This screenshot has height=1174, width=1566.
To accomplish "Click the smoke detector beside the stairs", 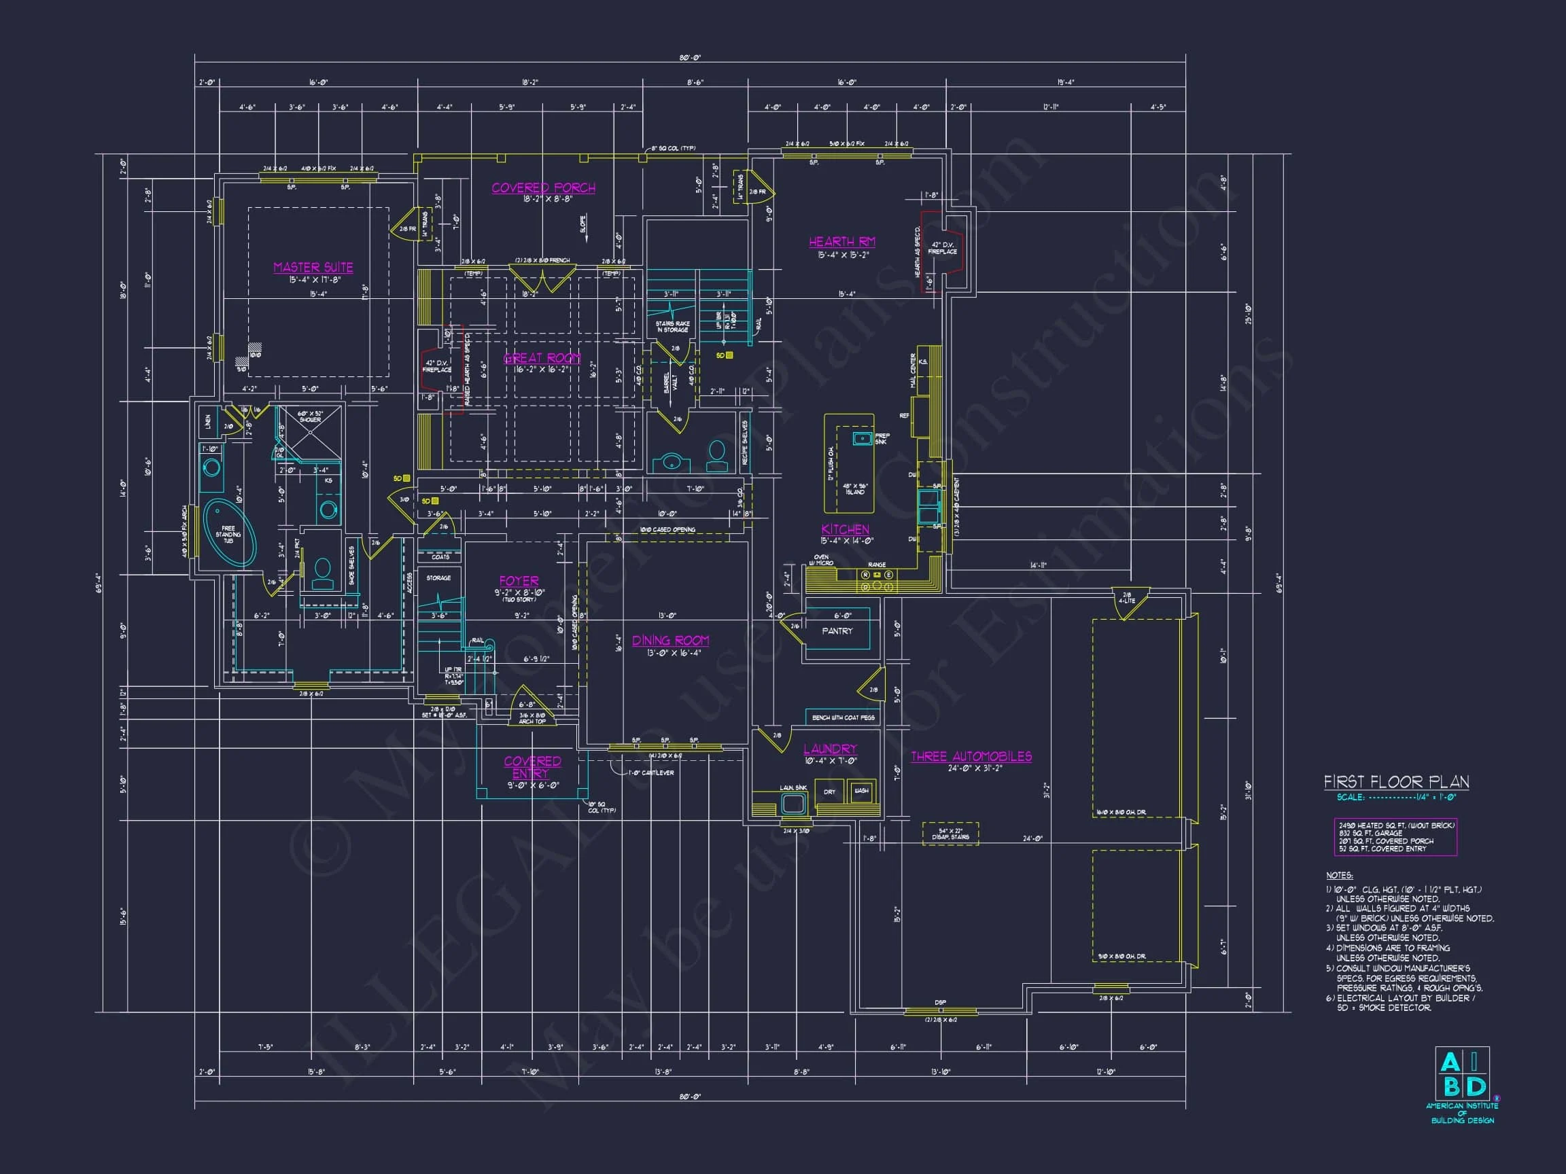I will tap(729, 355).
